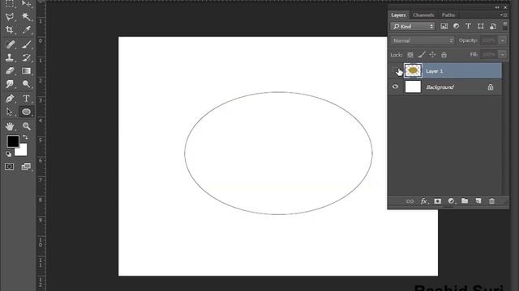
Task: Create a new group
Action: tap(465, 201)
